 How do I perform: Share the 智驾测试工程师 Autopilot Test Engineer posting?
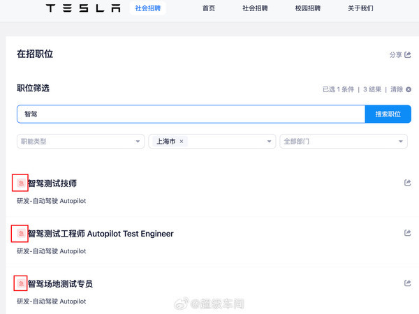pos(408,233)
